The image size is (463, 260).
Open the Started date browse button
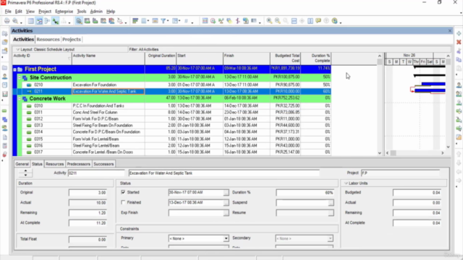click(226, 193)
